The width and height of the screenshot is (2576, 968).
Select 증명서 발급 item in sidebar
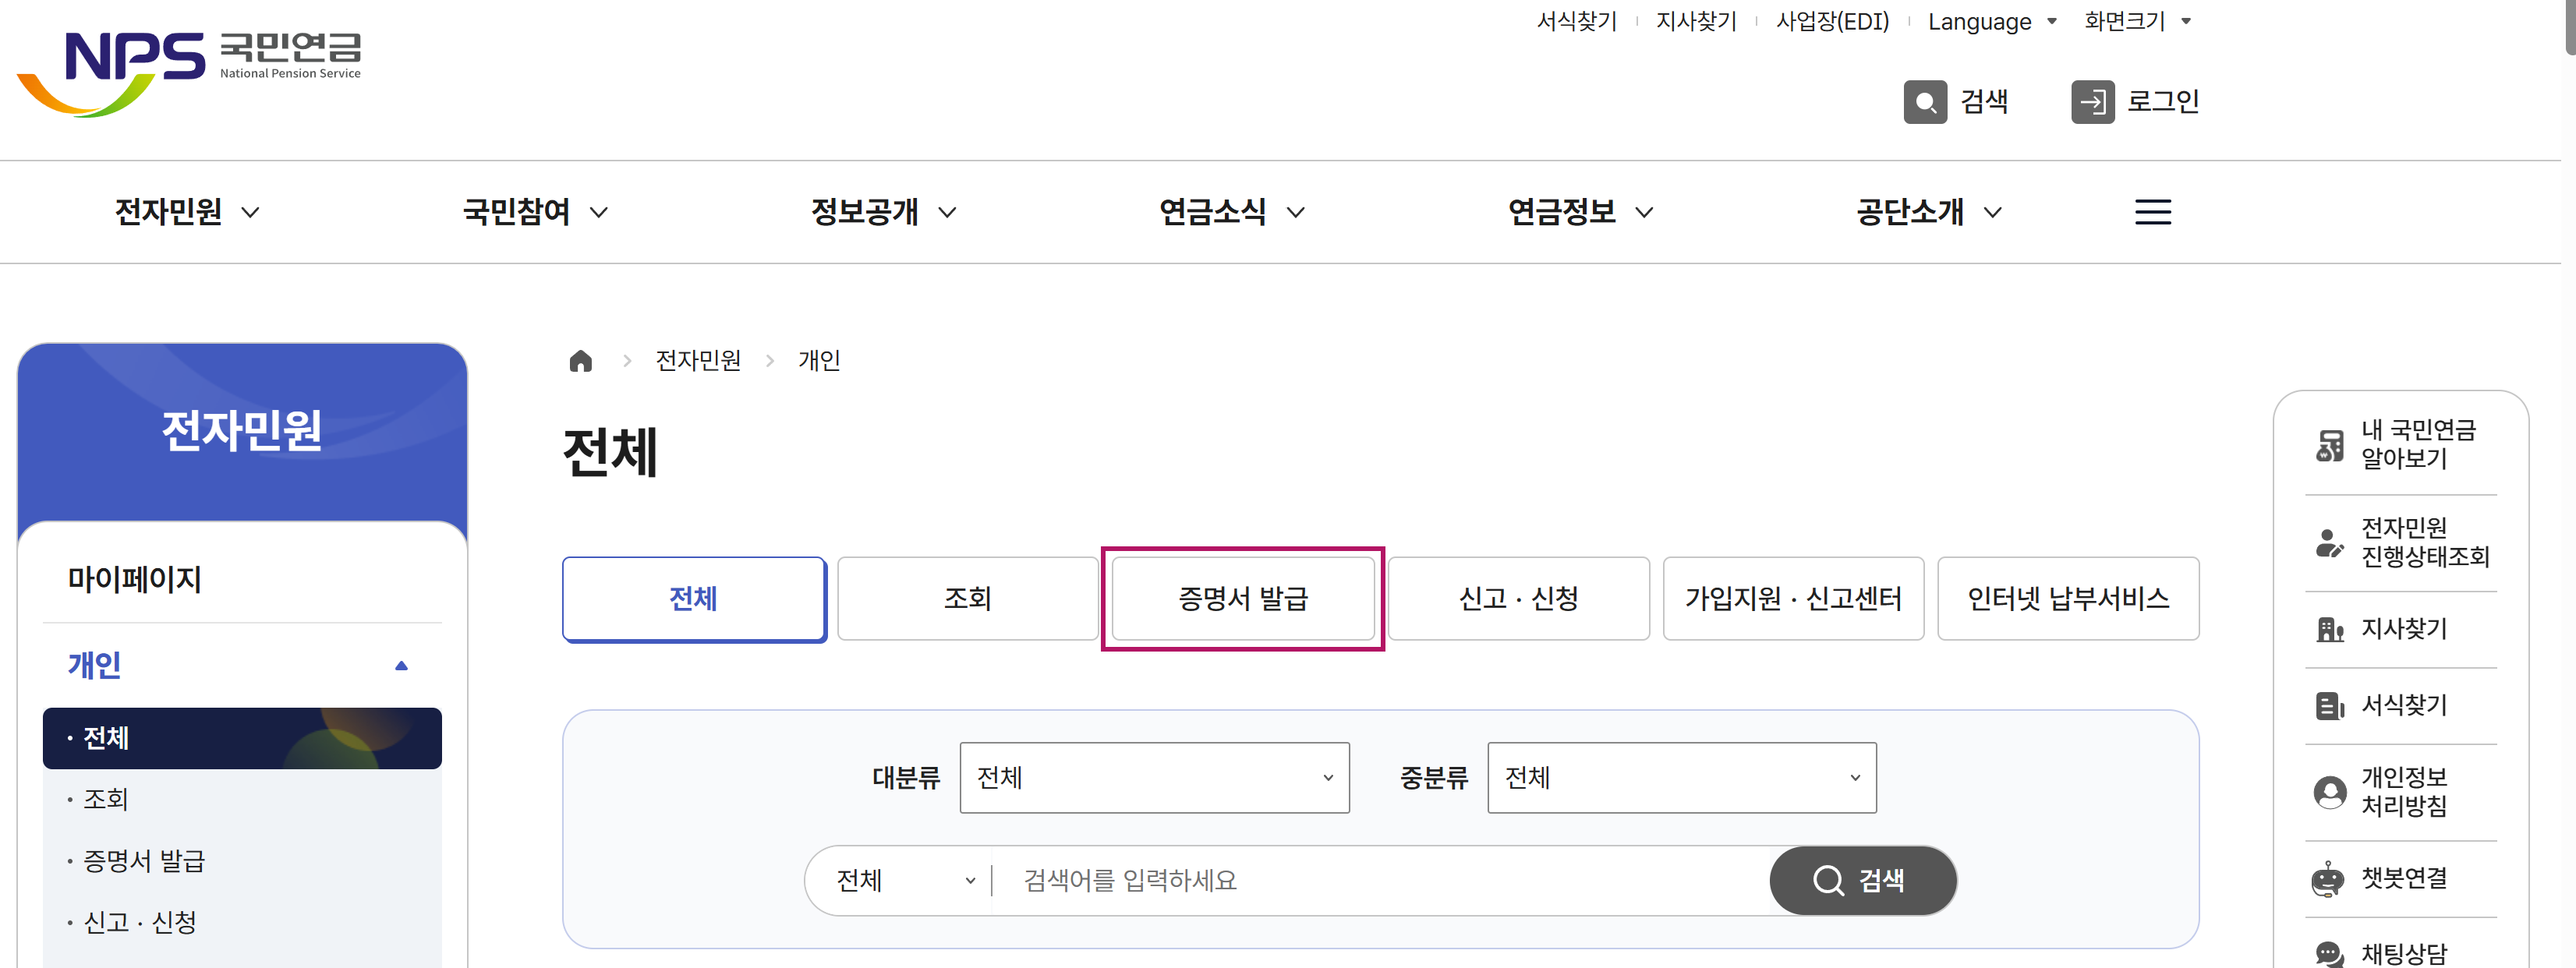tap(242, 862)
